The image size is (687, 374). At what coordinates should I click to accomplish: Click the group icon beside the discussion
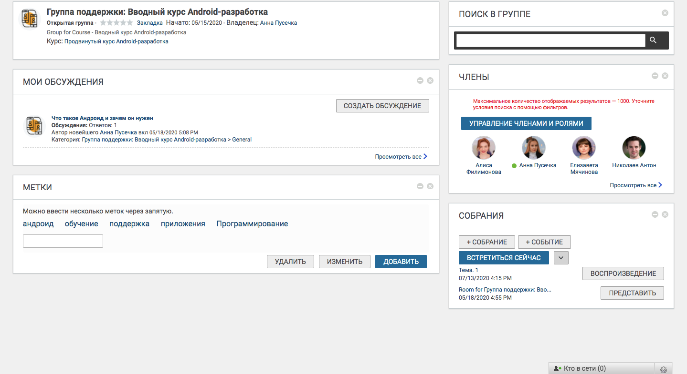[34, 126]
